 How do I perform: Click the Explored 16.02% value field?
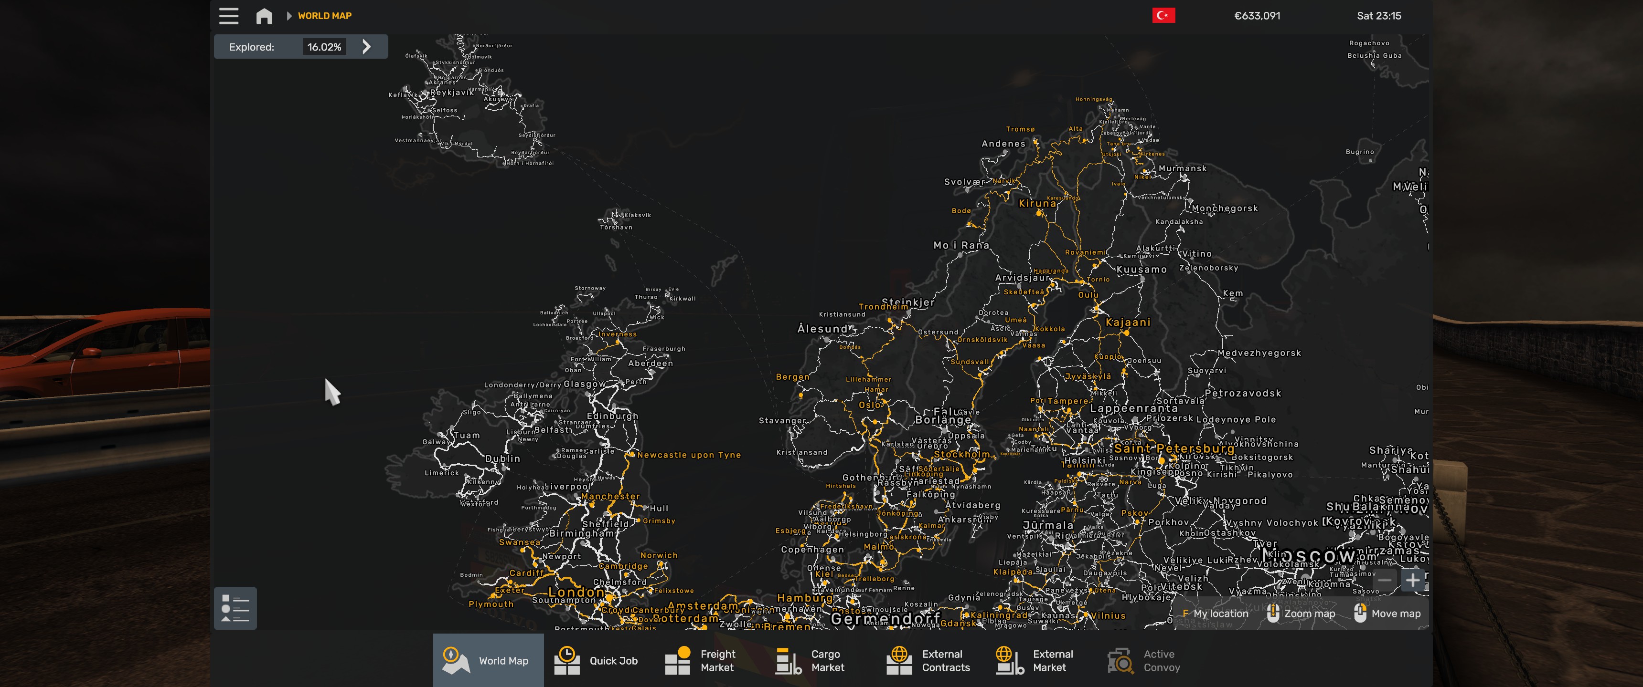(x=324, y=47)
